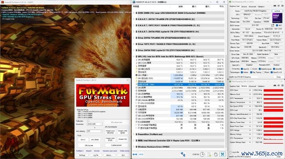Viewport: 285px width, 159px height.
Task: Open Advanced tab in GPU-Z Sensors window
Action: 252,86
